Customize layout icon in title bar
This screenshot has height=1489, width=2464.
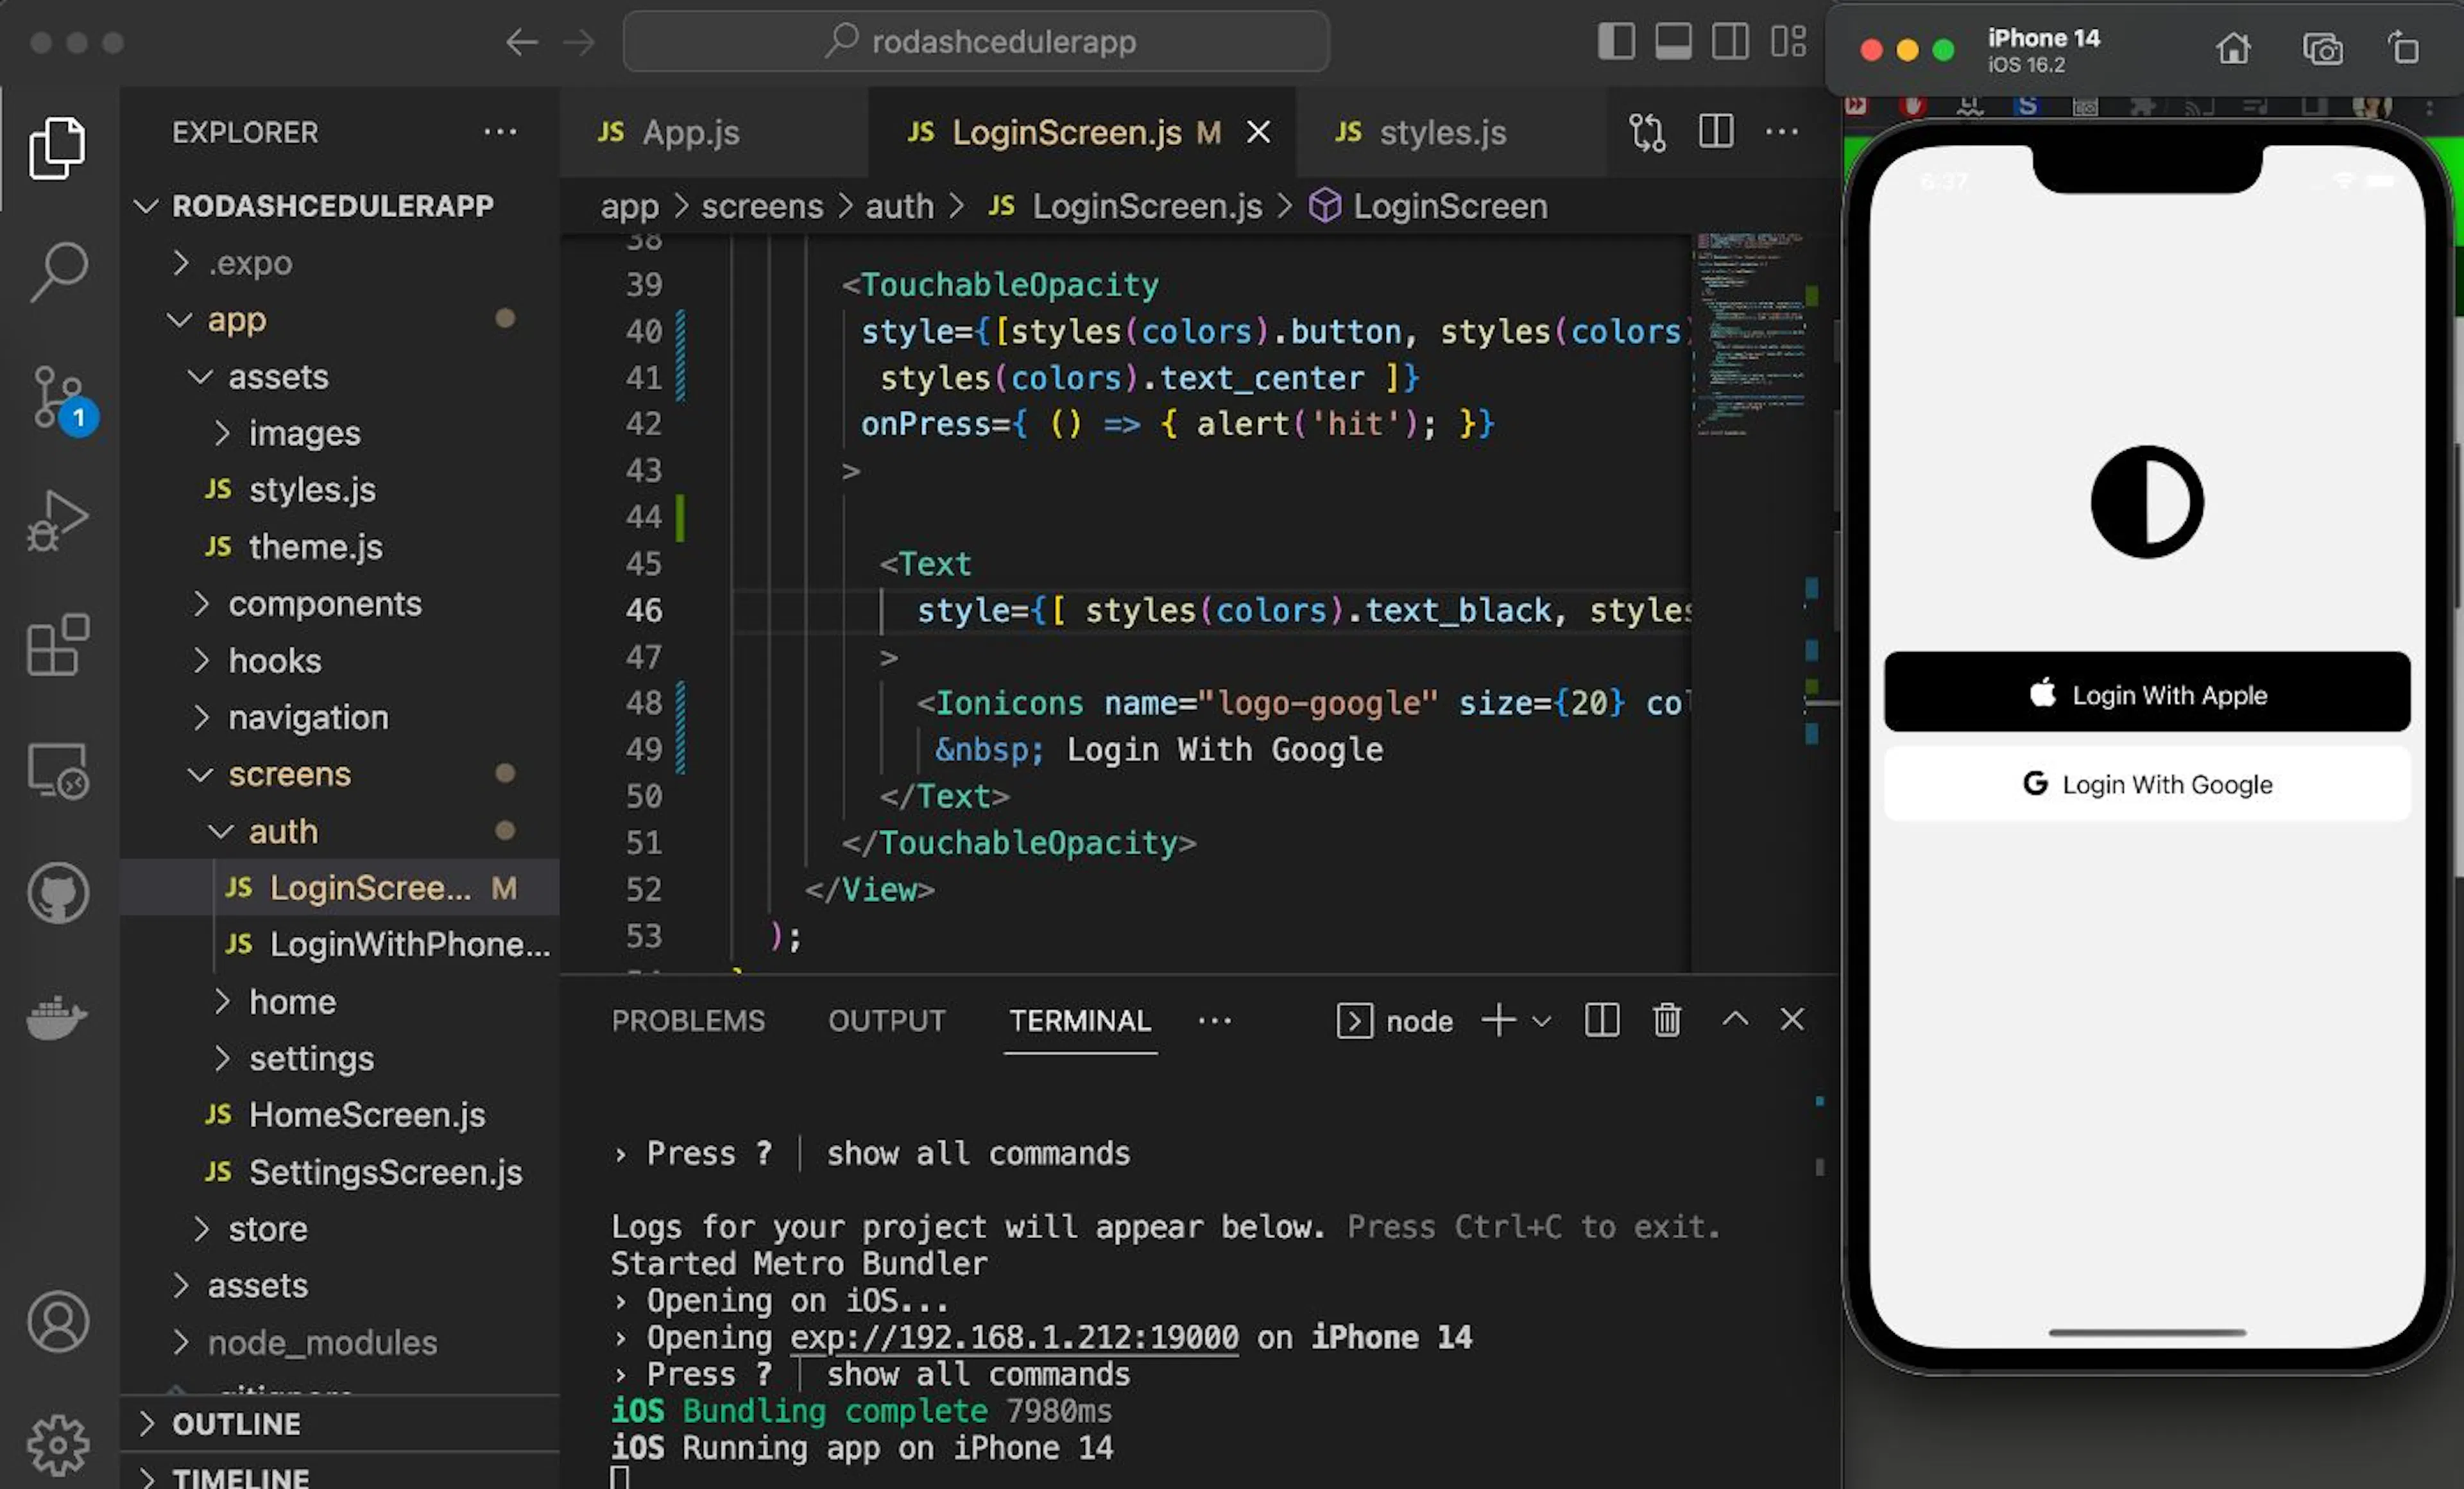coord(1788,41)
